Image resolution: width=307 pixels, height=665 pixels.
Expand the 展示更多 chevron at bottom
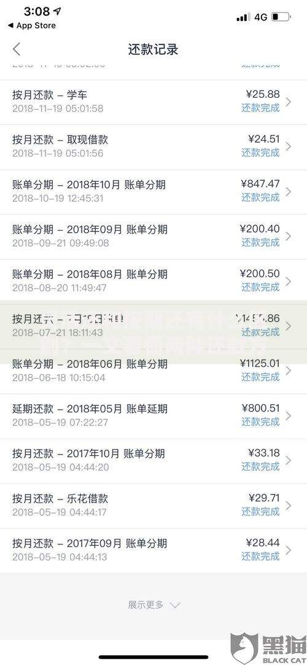tap(174, 605)
